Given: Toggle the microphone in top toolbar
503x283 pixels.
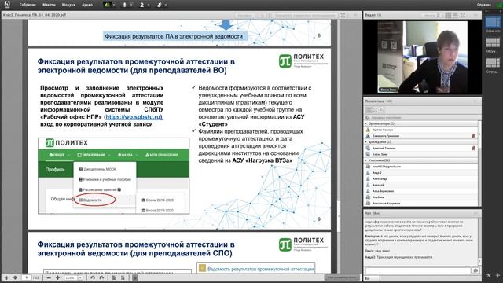Looking at the screenshot, I should tap(125, 5).
